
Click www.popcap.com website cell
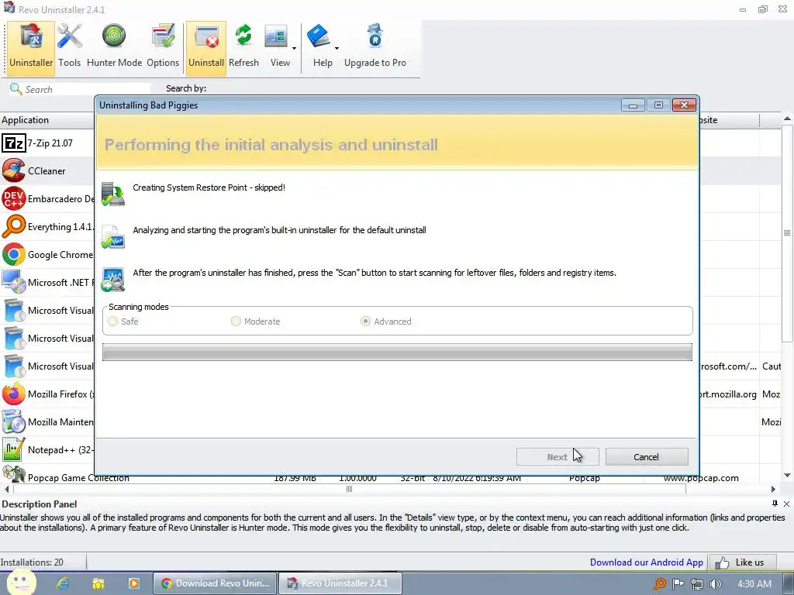tap(701, 477)
